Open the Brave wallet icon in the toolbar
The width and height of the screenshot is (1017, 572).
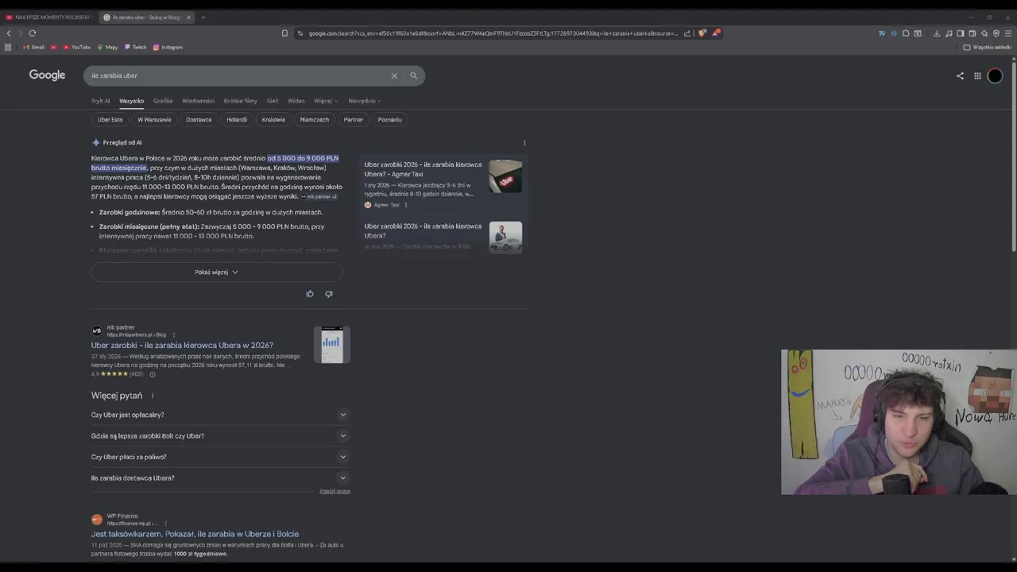click(x=973, y=33)
